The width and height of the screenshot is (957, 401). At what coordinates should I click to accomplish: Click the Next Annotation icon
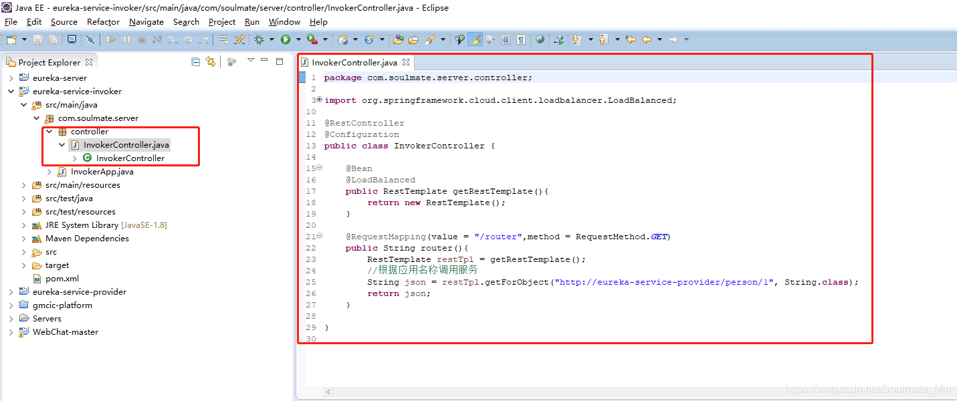[576, 40]
